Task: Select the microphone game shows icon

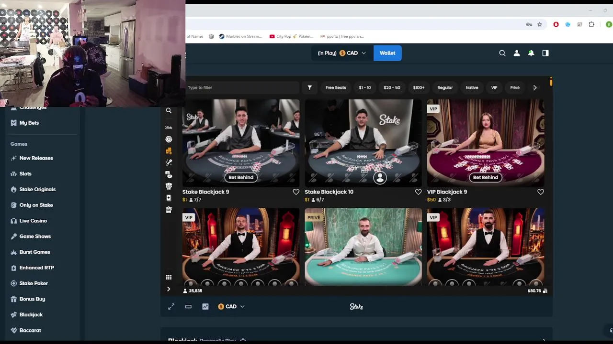Action: click(169, 162)
